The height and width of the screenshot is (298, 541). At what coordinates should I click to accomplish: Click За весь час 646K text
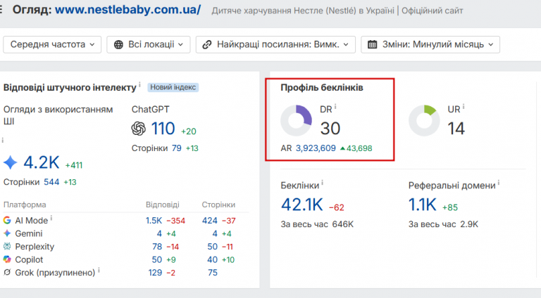pyautogui.click(x=317, y=224)
